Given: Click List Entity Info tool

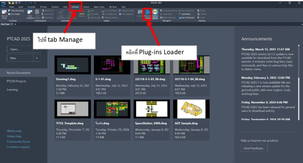Looking at the screenshot, I should pyautogui.click(x=109, y=14).
